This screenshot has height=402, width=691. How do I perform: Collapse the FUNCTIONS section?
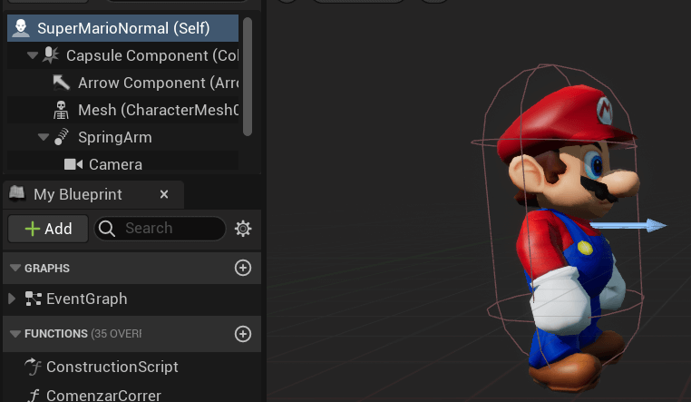(15, 334)
